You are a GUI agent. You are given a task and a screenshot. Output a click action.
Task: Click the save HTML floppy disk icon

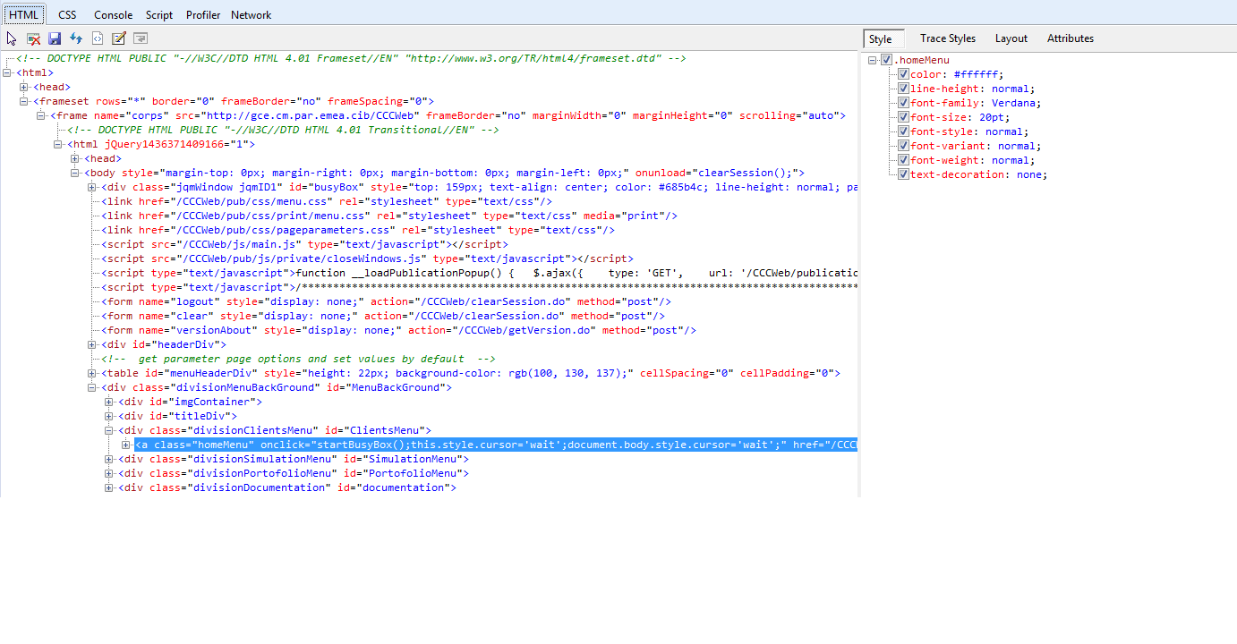pos(55,38)
